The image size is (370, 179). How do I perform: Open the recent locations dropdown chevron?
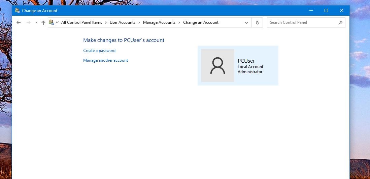pyautogui.click(x=36, y=22)
